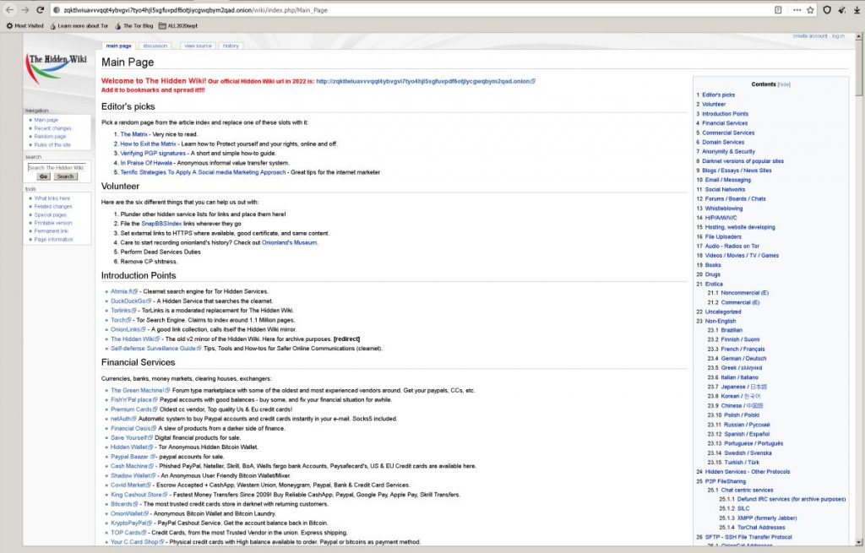Click the wiki search input field
Image resolution: width=865 pixels, height=553 pixels.
pyautogui.click(x=57, y=167)
